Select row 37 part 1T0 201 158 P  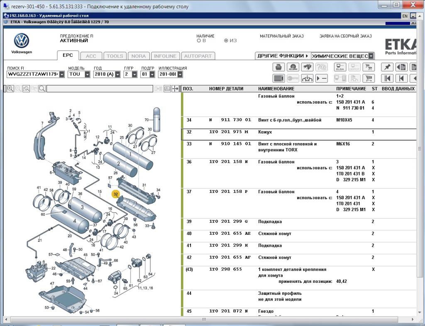click(x=299, y=203)
